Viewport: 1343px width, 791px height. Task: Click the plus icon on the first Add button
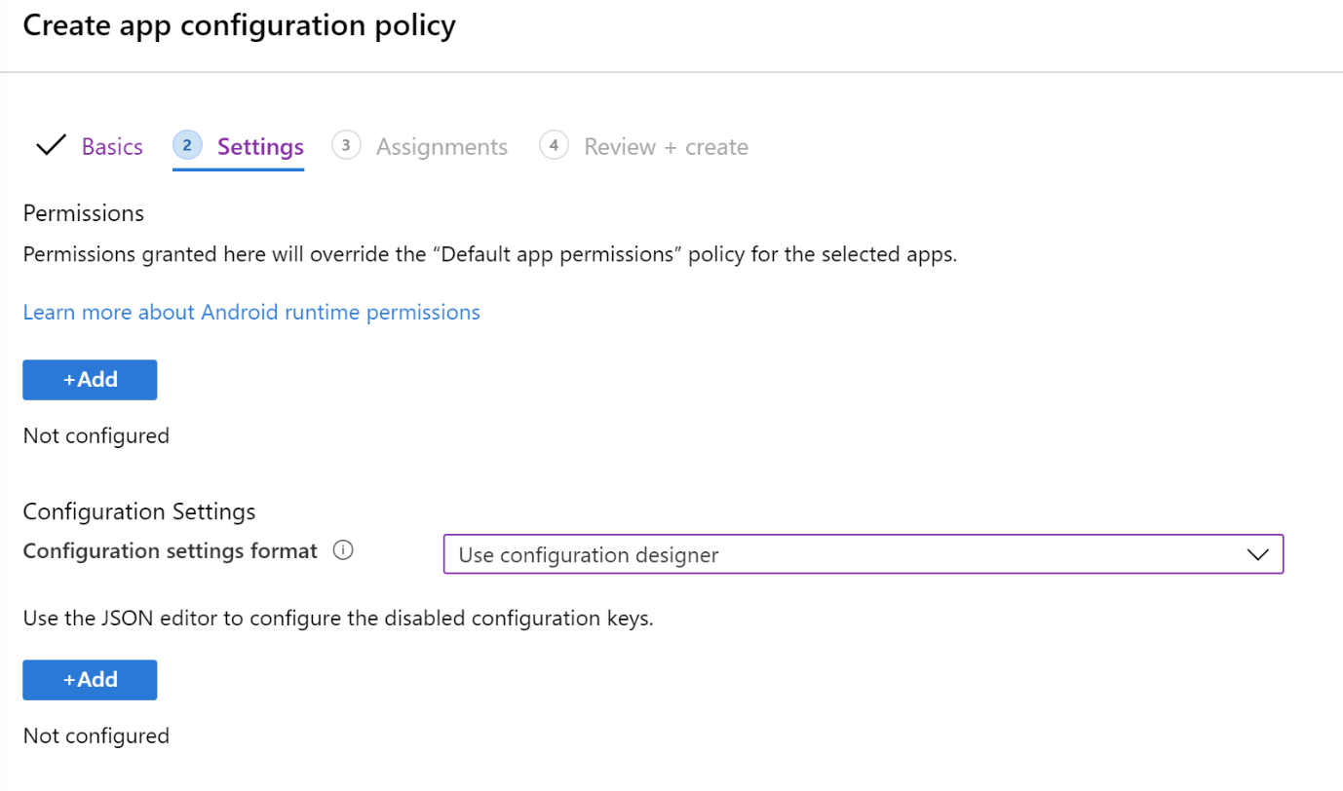click(68, 380)
